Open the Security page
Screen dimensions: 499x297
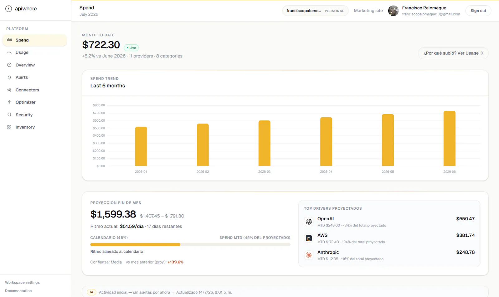tap(35, 115)
